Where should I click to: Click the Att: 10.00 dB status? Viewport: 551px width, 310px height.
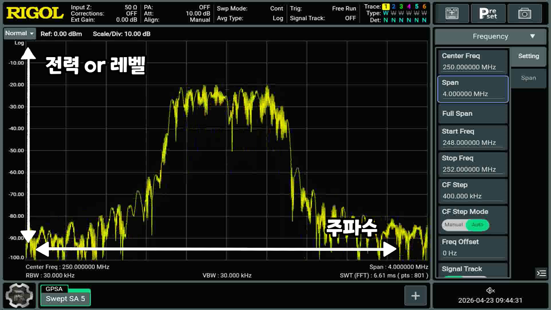pos(177,14)
